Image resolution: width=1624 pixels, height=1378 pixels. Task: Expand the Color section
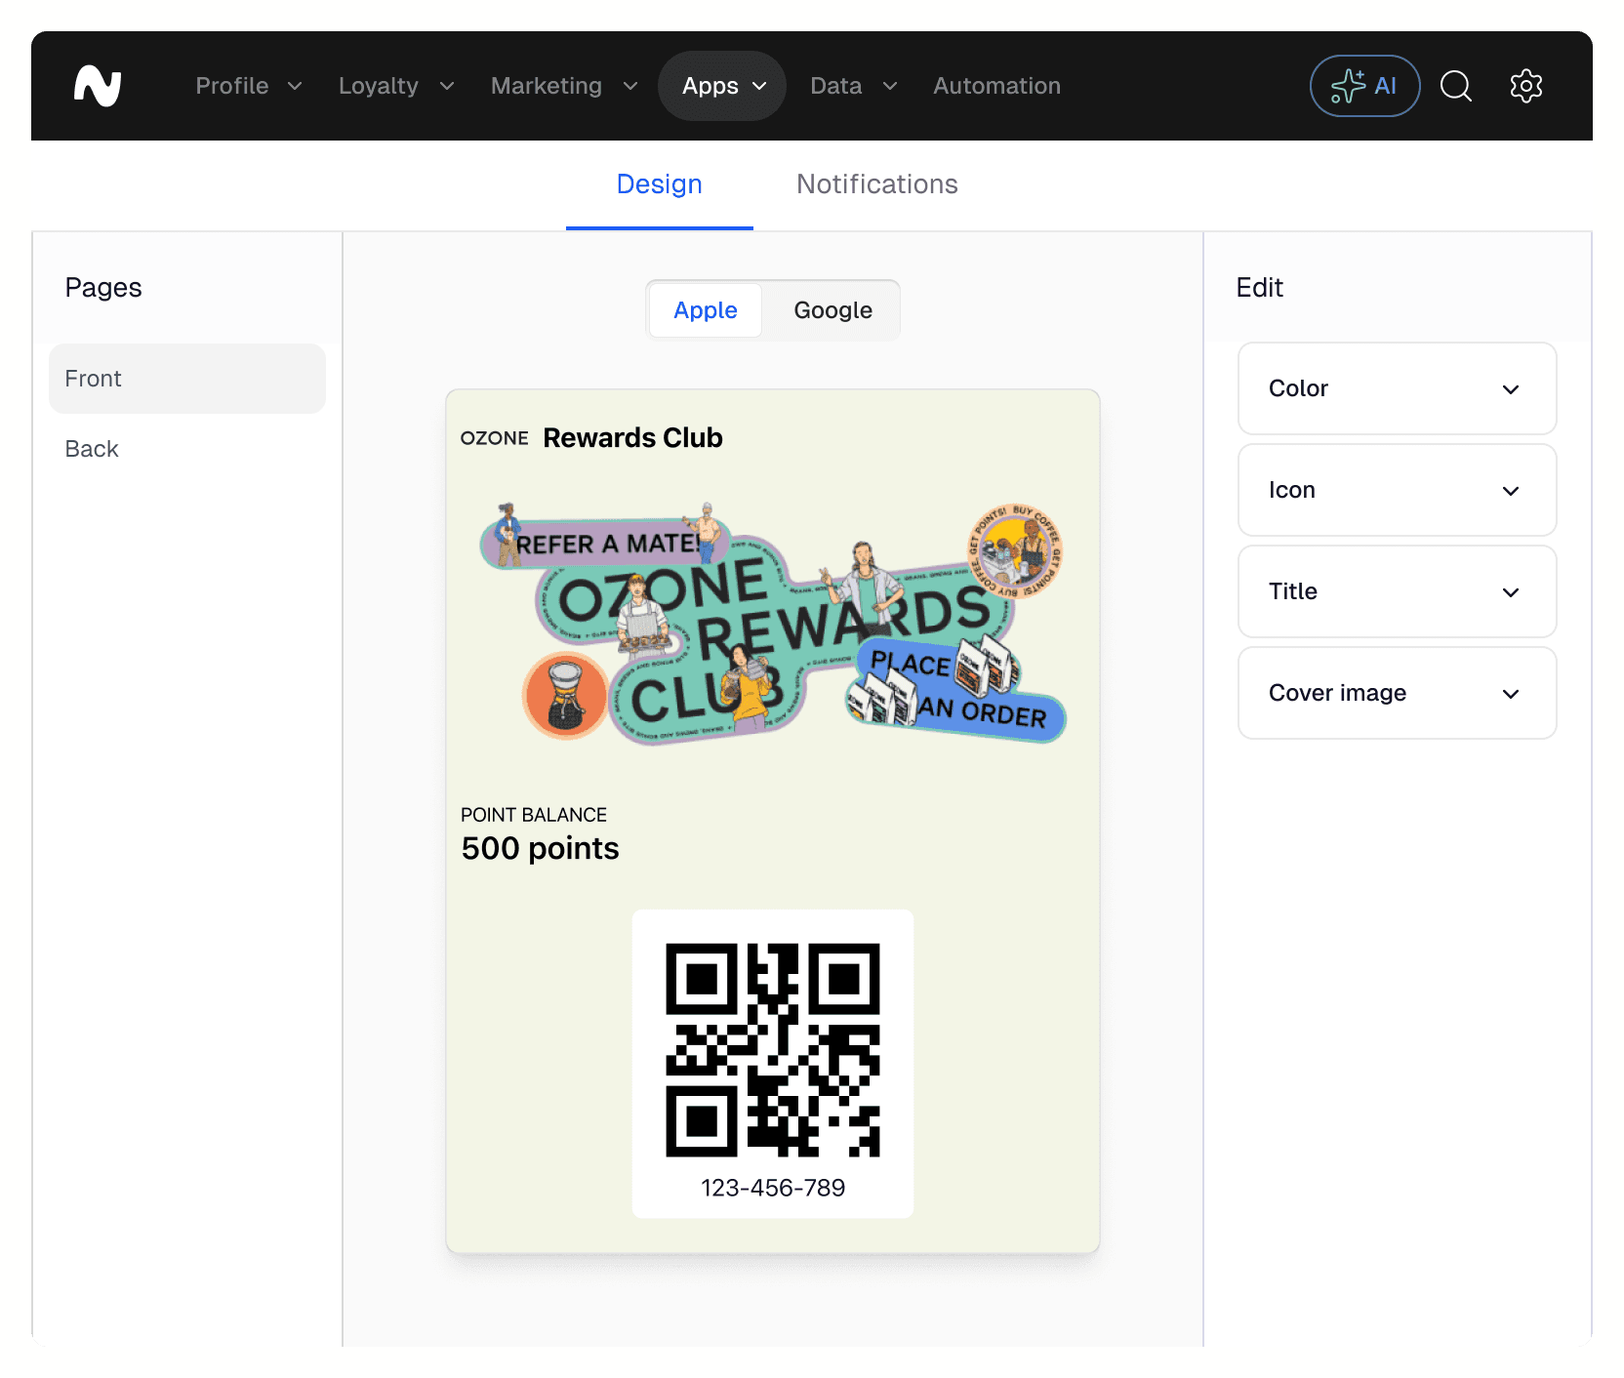coord(1397,388)
